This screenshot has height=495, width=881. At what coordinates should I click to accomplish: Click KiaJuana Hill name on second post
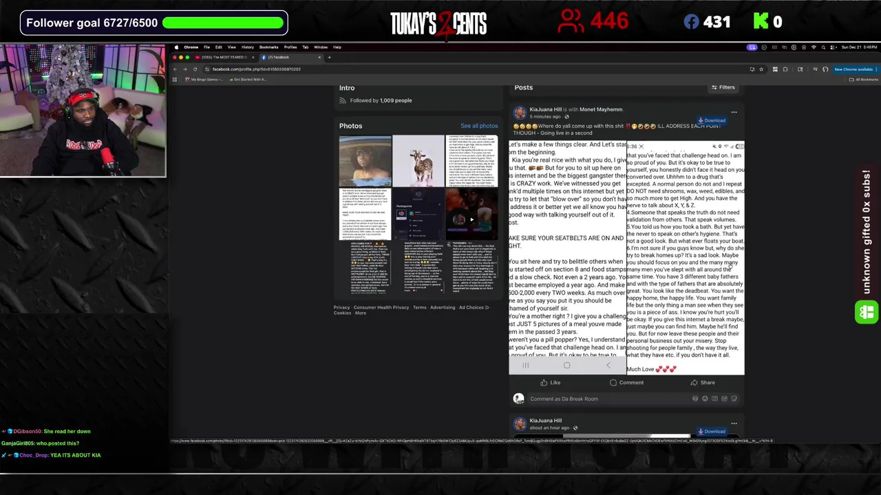pyautogui.click(x=546, y=421)
